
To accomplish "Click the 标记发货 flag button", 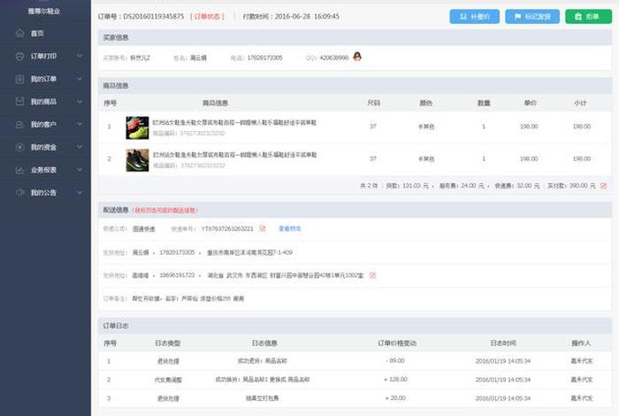I will 531,16.
